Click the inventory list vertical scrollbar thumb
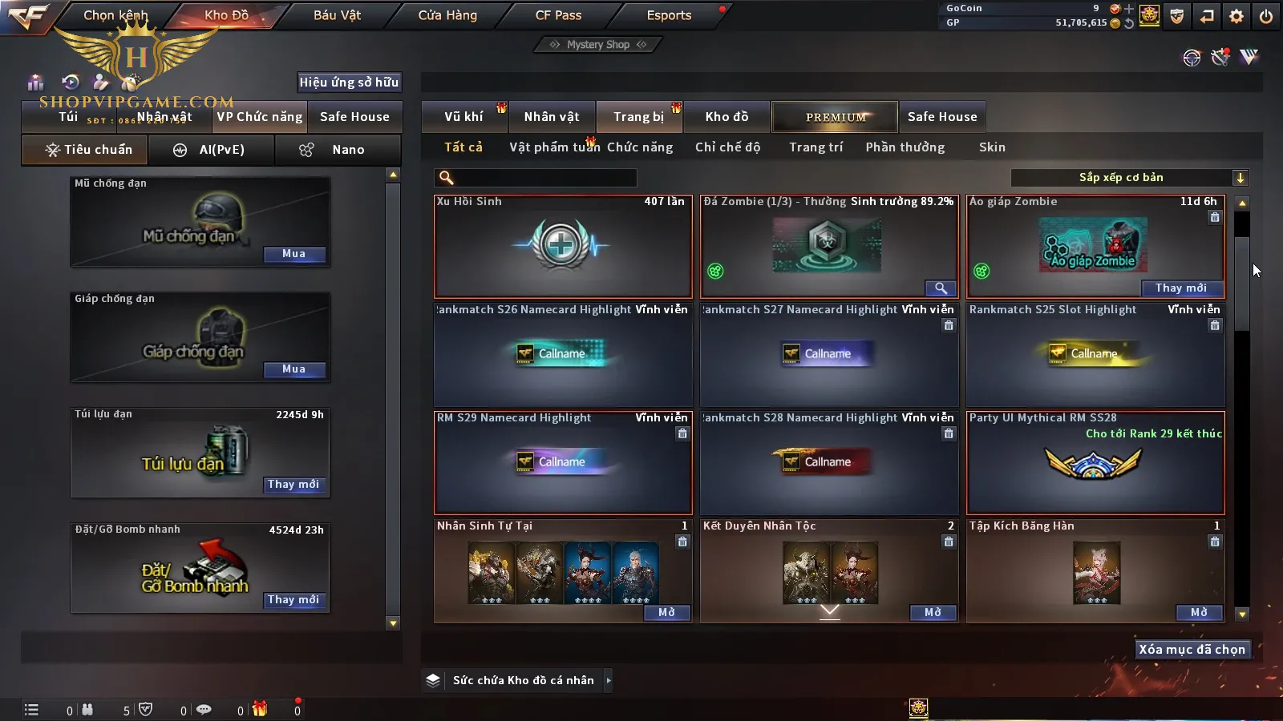Image resolution: width=1283 pixels, height=721 pixels. pos(1241,284)
